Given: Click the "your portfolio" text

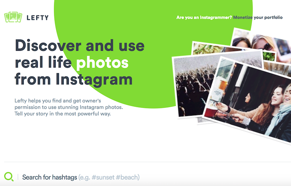Looking at the screenshot, I should pyautogui.click(x=268, y=17).
